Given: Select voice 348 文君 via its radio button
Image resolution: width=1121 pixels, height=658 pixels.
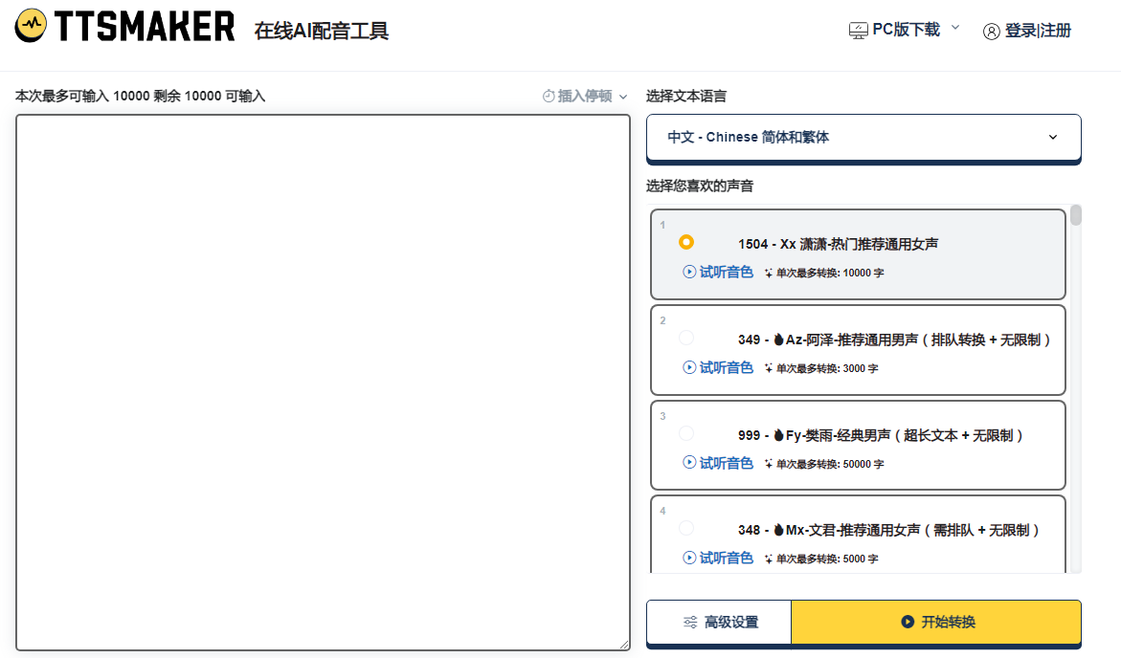Looking at the screenshot, I should 685,527.
